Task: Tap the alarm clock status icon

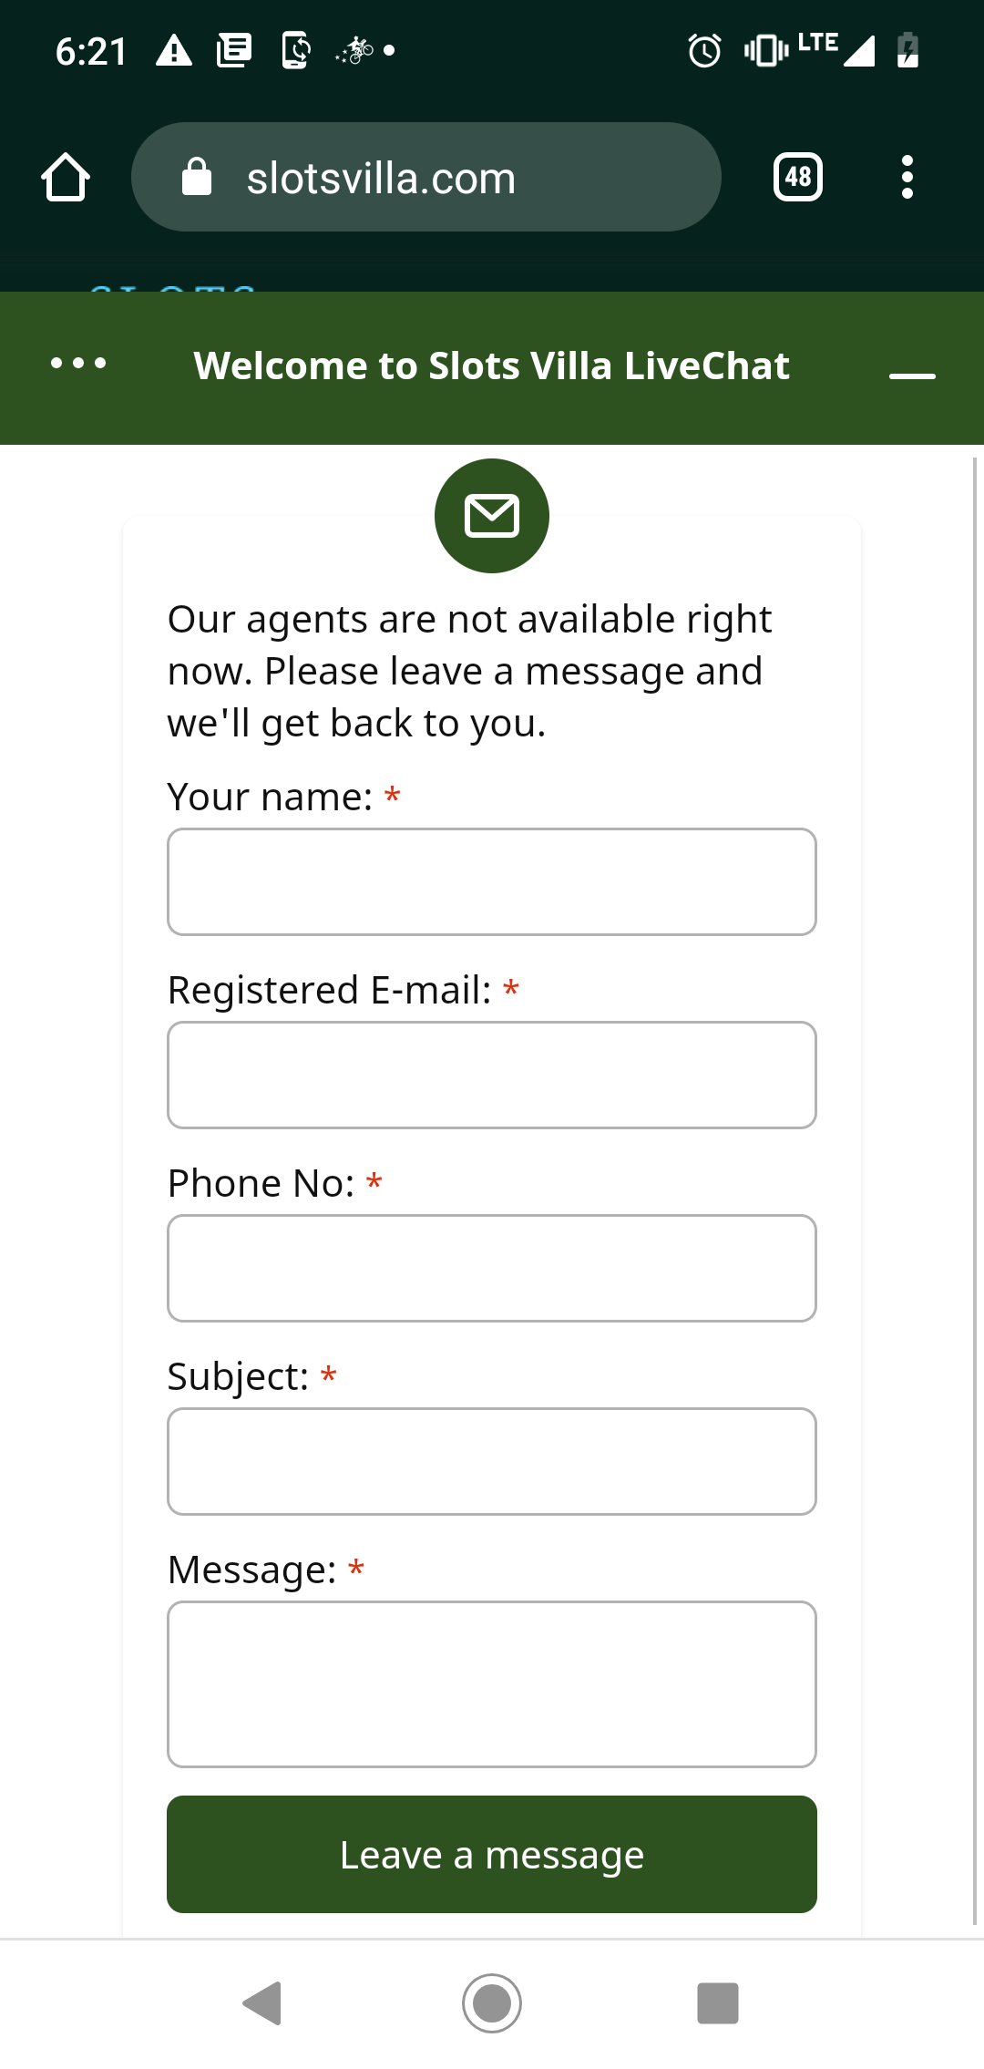Action: pyautogui.click(x=704, y=50)
